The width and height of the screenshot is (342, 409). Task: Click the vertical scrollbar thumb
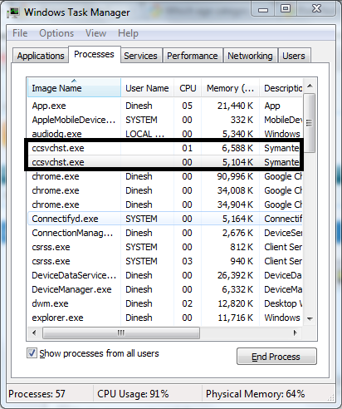pos(310,123)
